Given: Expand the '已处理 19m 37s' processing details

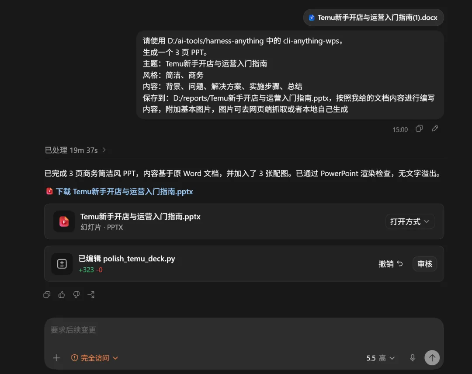Looking at the screenshot, I should pos(75,150).
